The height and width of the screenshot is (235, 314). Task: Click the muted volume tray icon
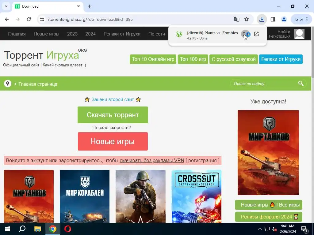[274, 229]
